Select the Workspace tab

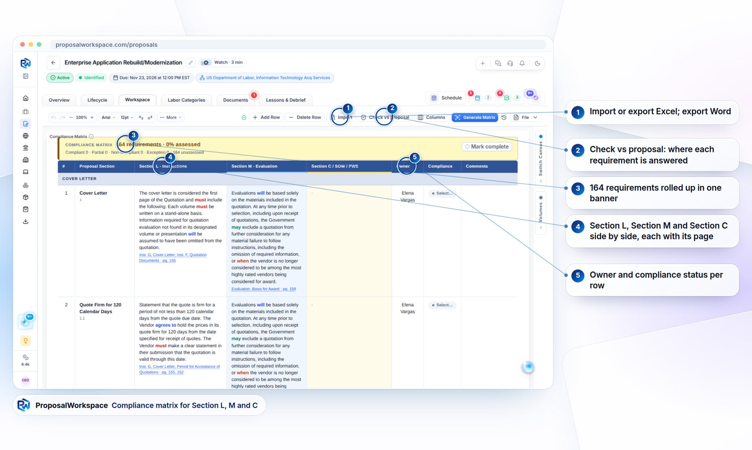(x=137, y=100)
